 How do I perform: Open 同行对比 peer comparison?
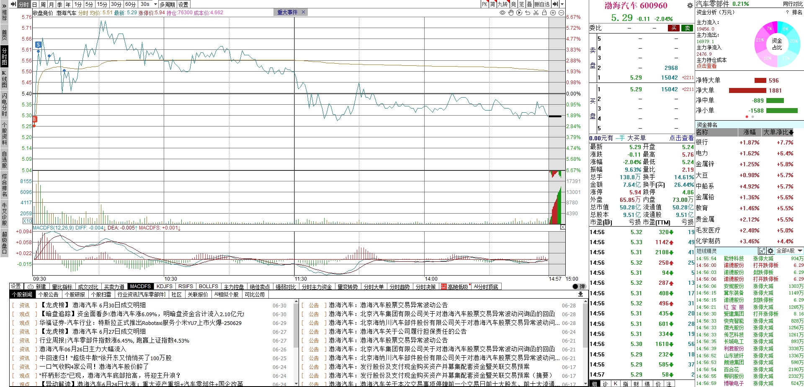(793, 4)
